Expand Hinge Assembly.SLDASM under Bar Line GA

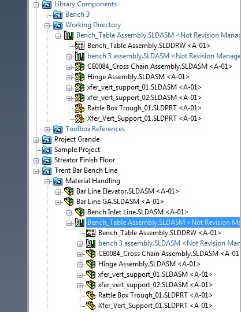click(80, 265)
